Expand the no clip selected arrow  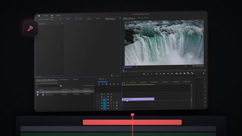click(x=62, y=23)
